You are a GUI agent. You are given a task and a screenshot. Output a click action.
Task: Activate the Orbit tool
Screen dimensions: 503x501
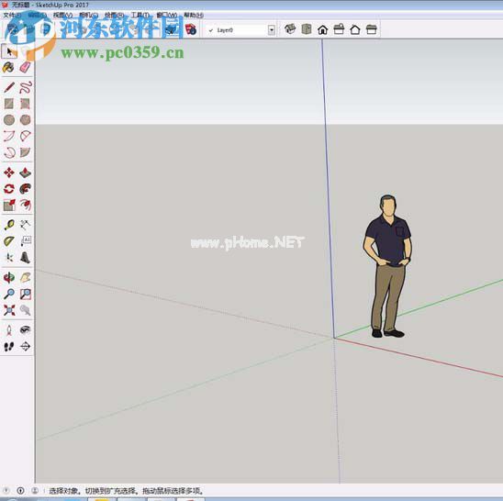[9, 277]
